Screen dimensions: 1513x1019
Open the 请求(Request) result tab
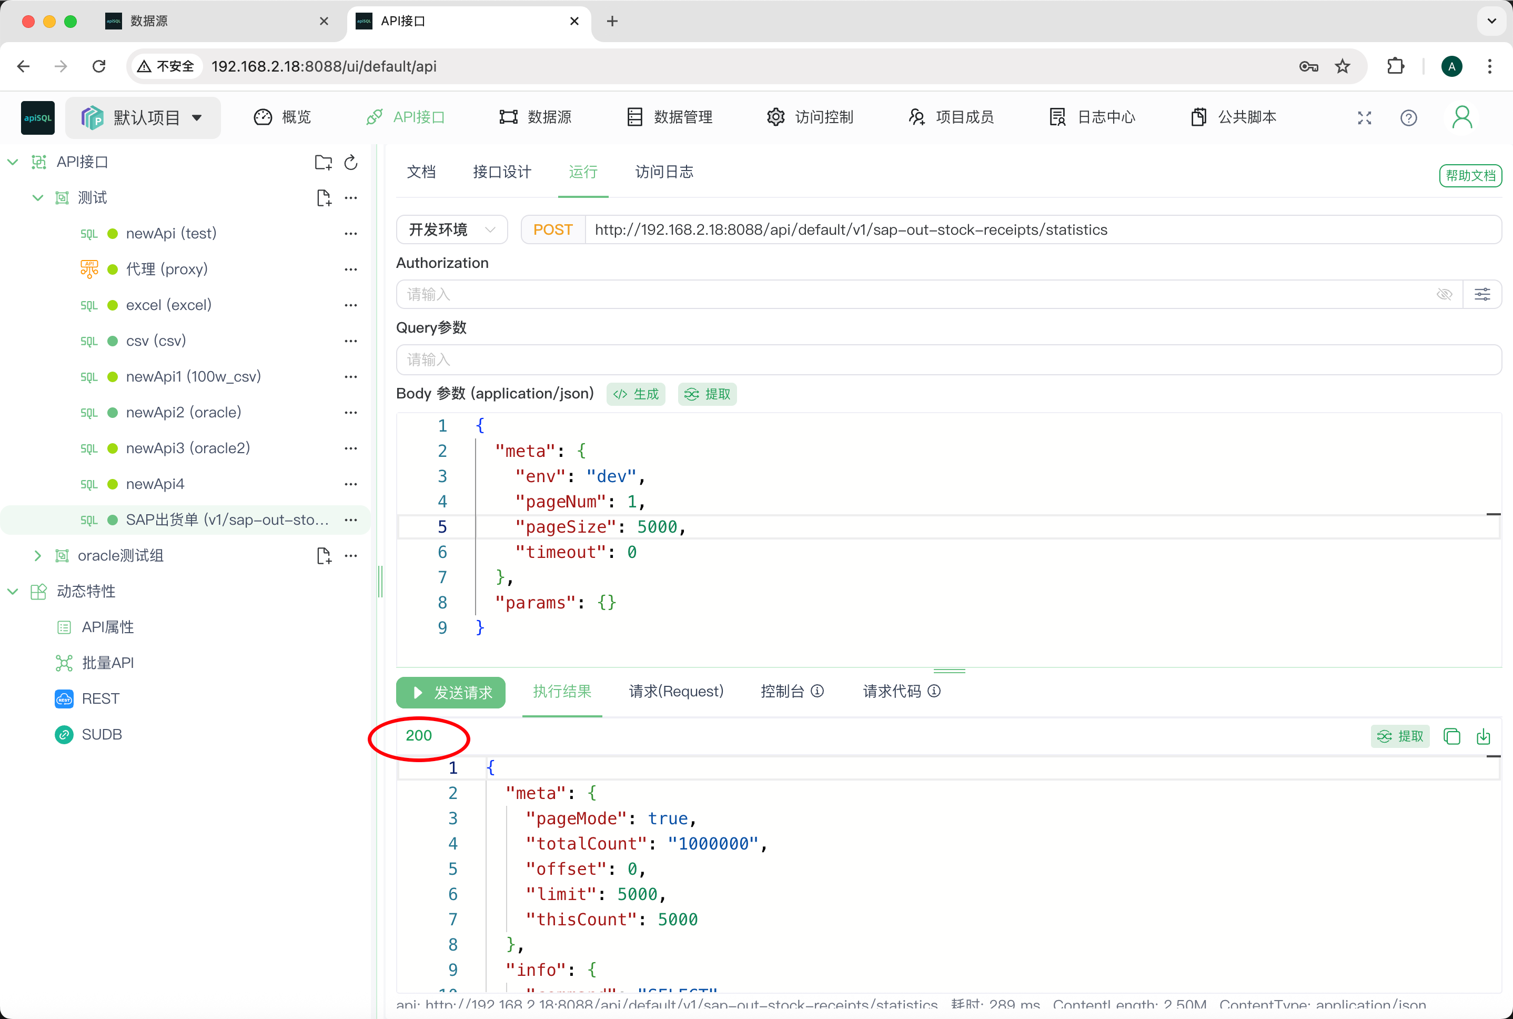pyautogui.click(x=675, y=692)
